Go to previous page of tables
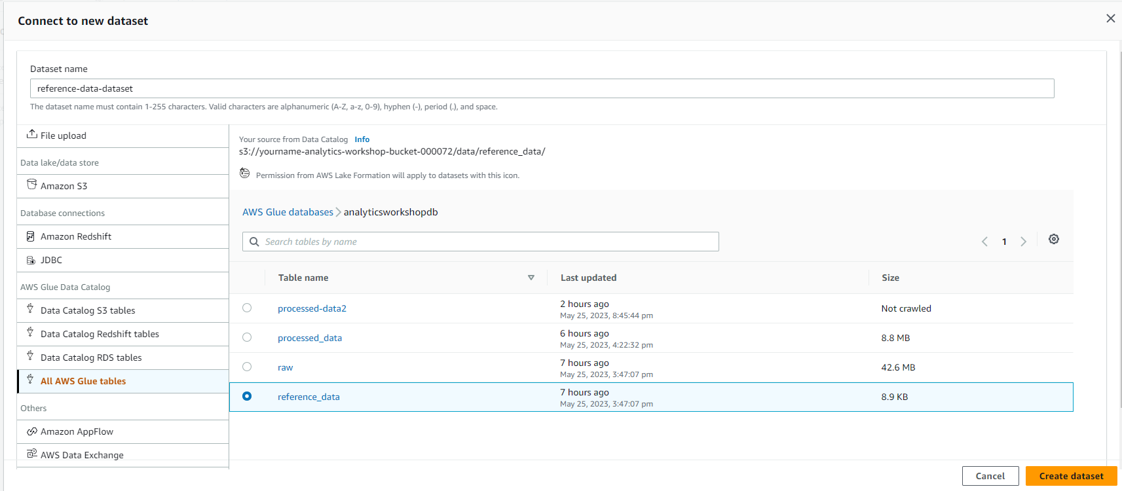 [984, 242]
